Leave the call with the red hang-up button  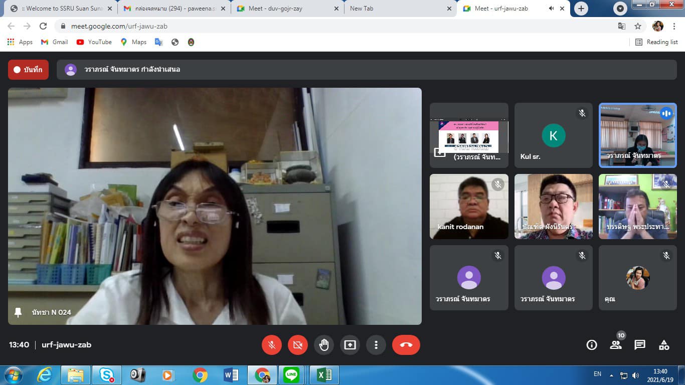[x=406, y=345]
